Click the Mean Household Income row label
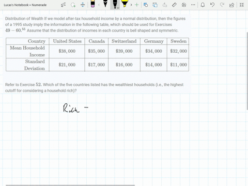 click(27, 51)
